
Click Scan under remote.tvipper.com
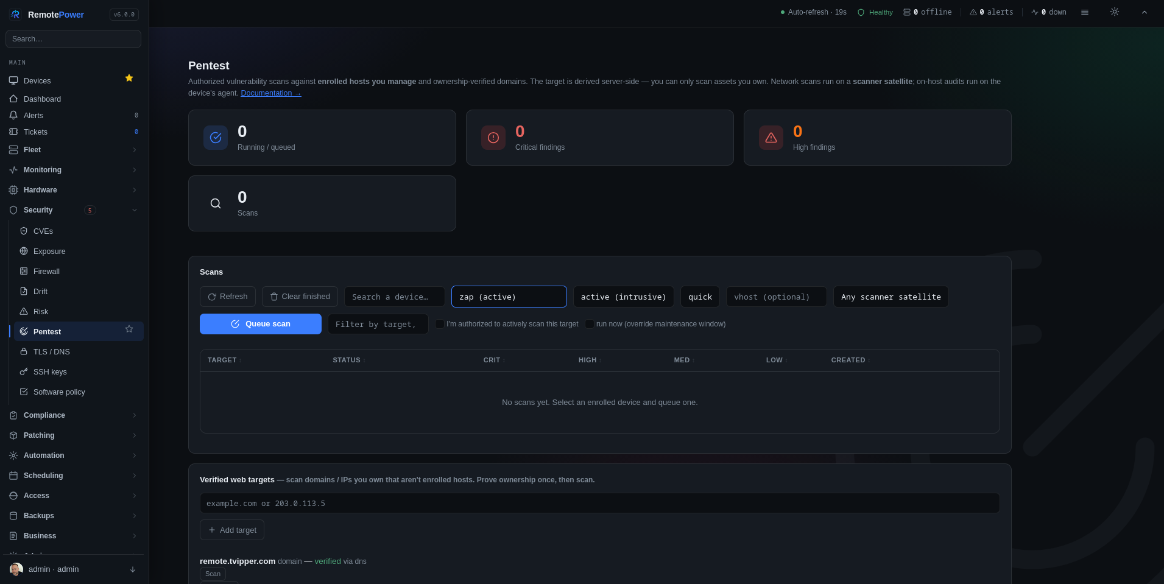[x=213, y=574]
